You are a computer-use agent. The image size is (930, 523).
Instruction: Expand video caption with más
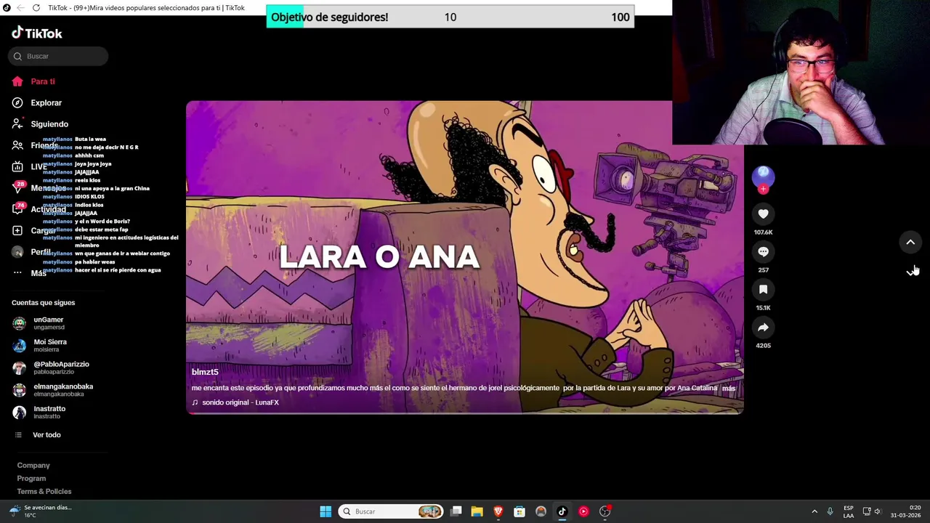tap(729, 388)
